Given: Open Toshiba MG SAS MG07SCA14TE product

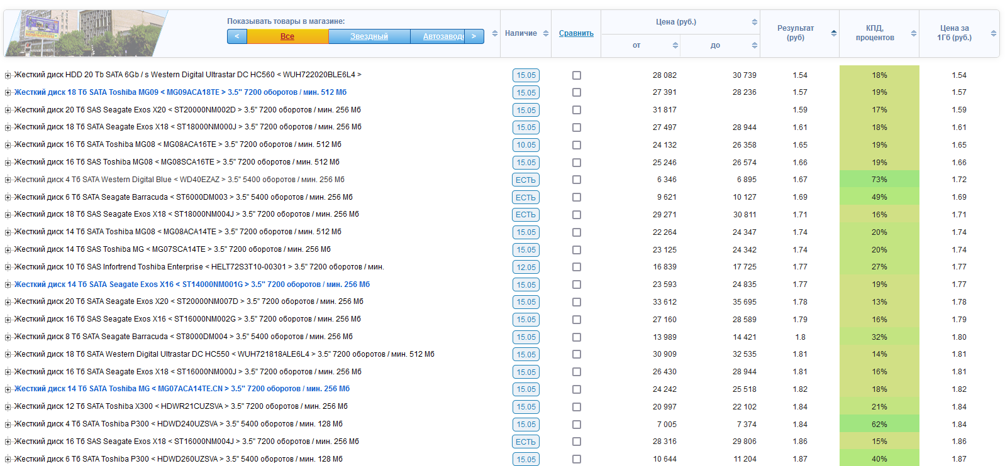Looking at the screenshot, I should tap(172, 249).
